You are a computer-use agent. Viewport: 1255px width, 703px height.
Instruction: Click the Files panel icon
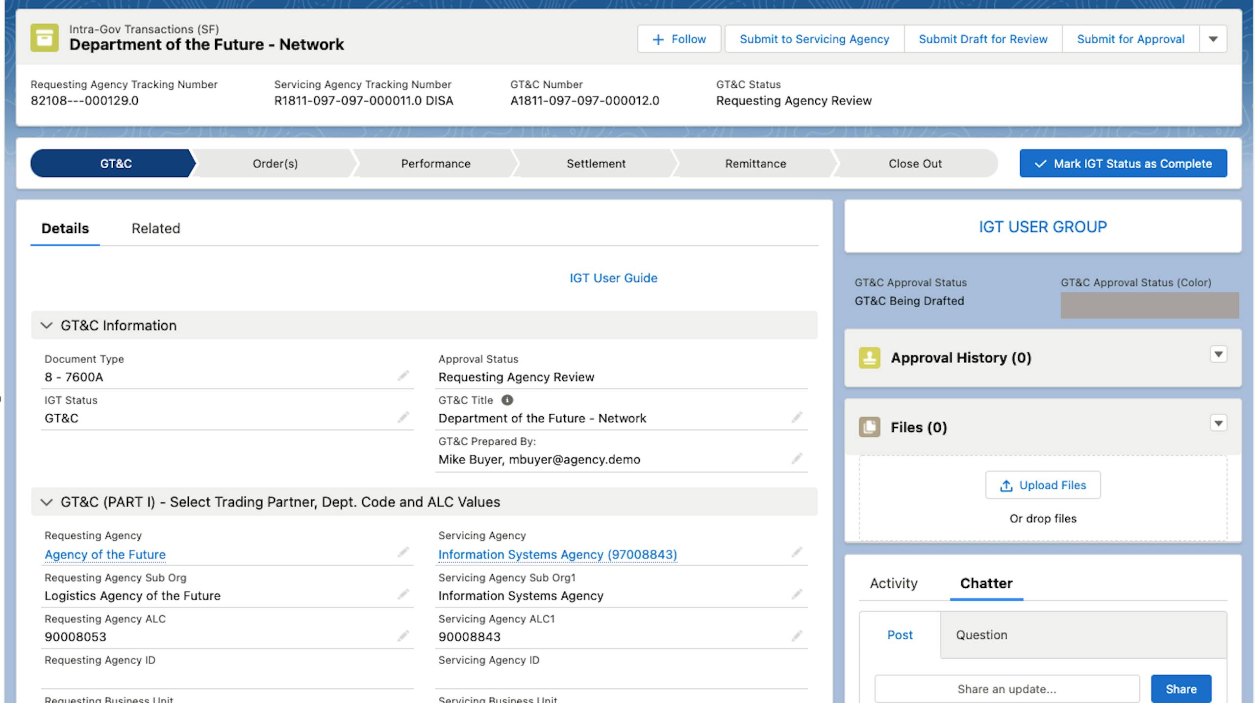(x=869, y=427)
